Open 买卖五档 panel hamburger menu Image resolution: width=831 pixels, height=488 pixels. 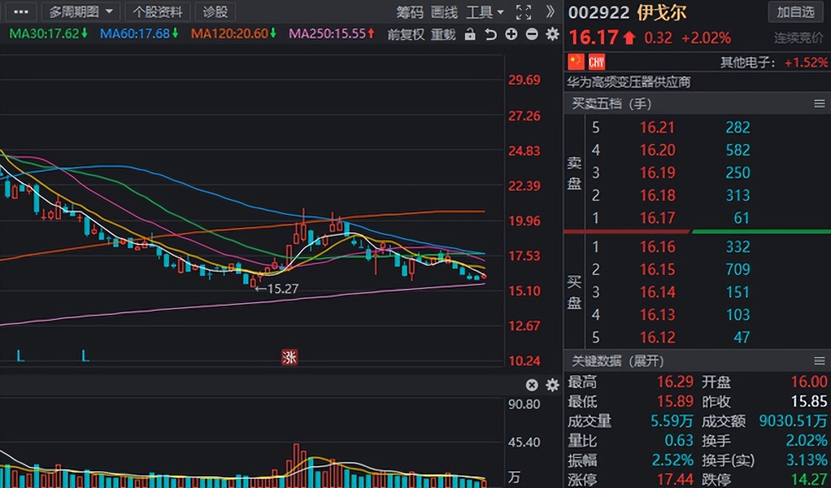(819, 104)
